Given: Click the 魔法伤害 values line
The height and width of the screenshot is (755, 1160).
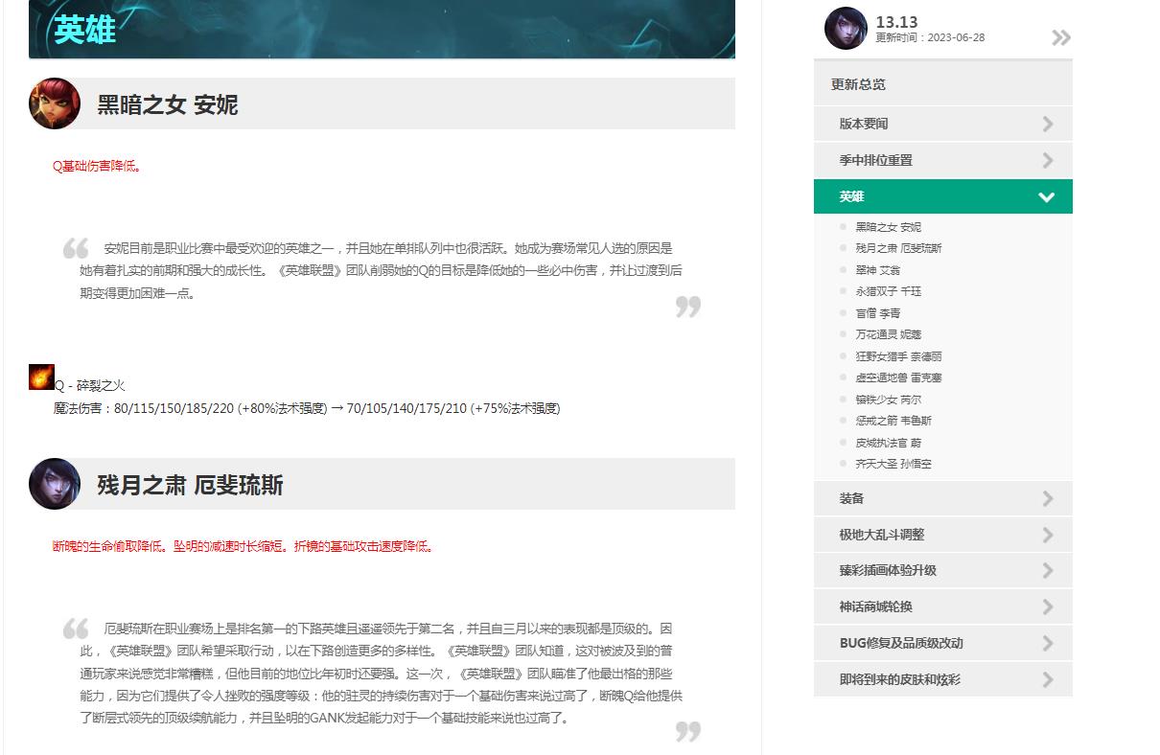Looking at the screenshot, I should tap(307, 408).
